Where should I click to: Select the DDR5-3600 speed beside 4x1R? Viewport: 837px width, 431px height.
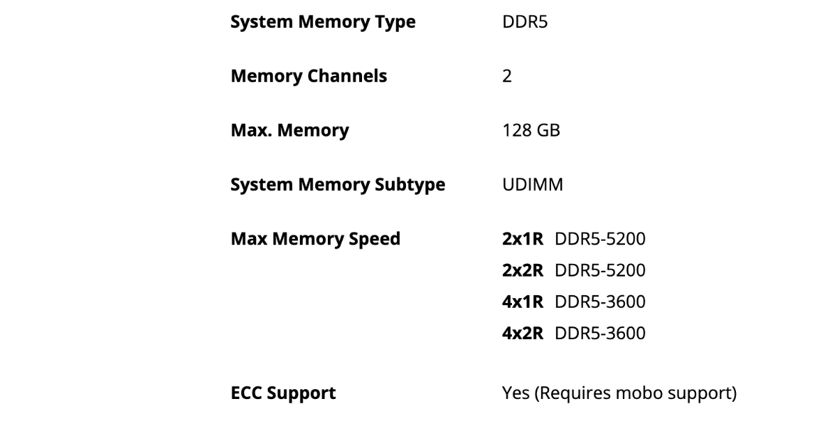(x=600, y=302)
